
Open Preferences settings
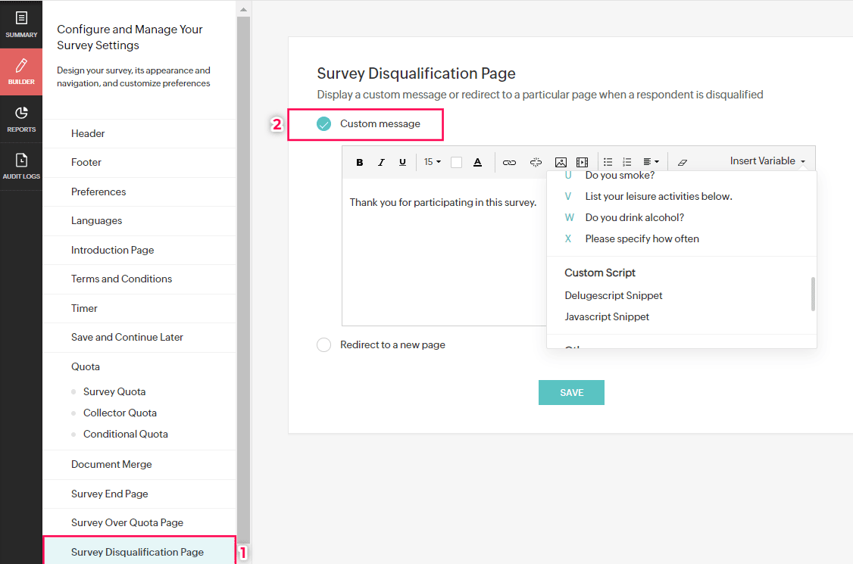point(139,192)
